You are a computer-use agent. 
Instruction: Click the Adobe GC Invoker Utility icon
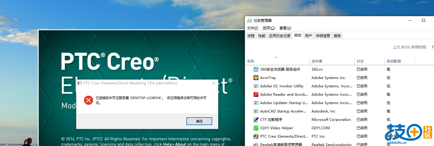[x=256, y=86]
